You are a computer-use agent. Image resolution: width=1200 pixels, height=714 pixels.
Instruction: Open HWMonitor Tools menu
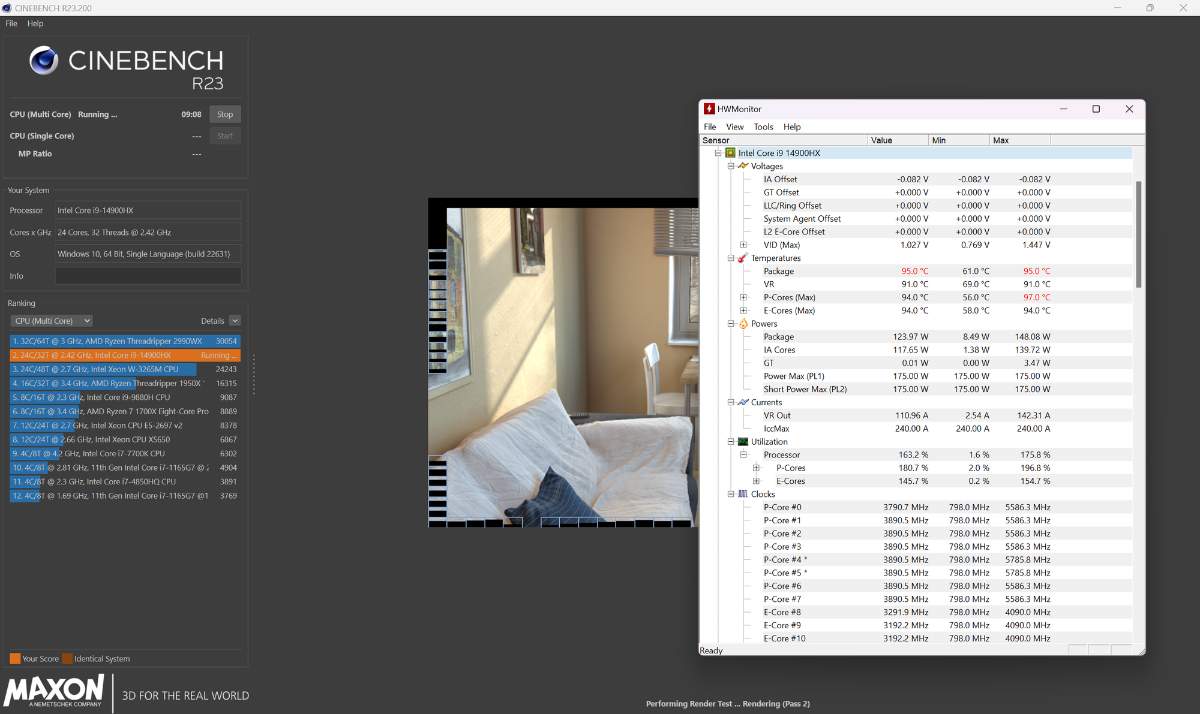pyautogui.click(x=763, y=126)
